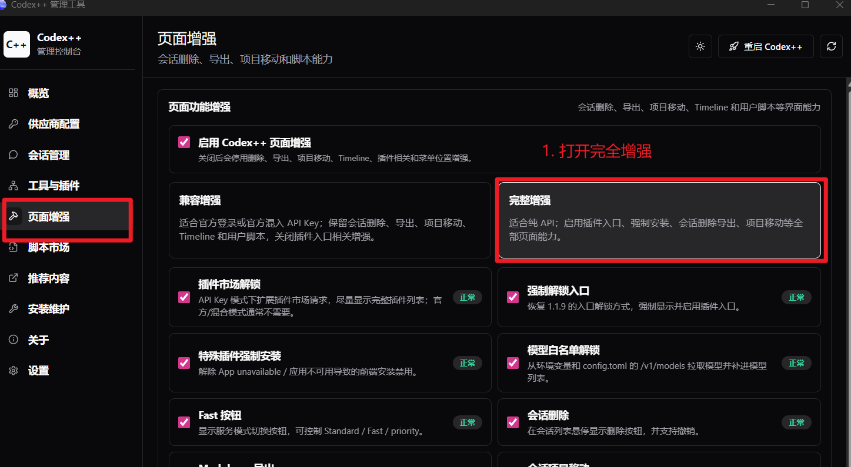This screenshot has height=467, width=851.
Task: Click the 重启 Codex++ button
Action: click(x=766, y=46)
